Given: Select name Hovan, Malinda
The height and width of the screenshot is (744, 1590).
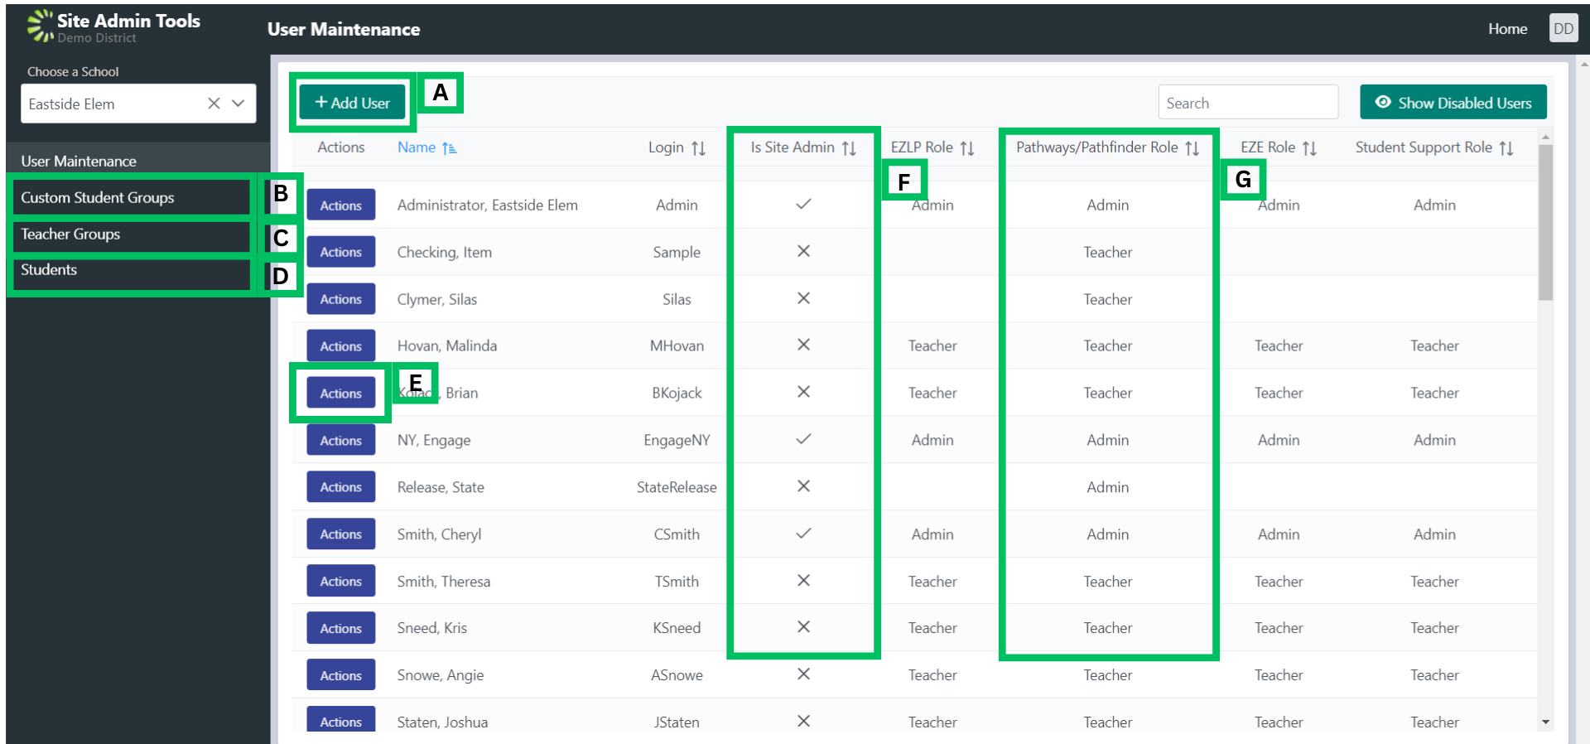Looking at the screenshot, I should (x=447, y=345).
